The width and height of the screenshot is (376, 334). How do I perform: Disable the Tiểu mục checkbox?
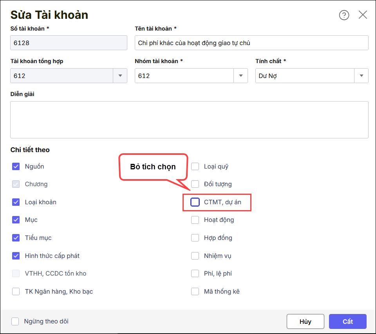click(16, 238)
